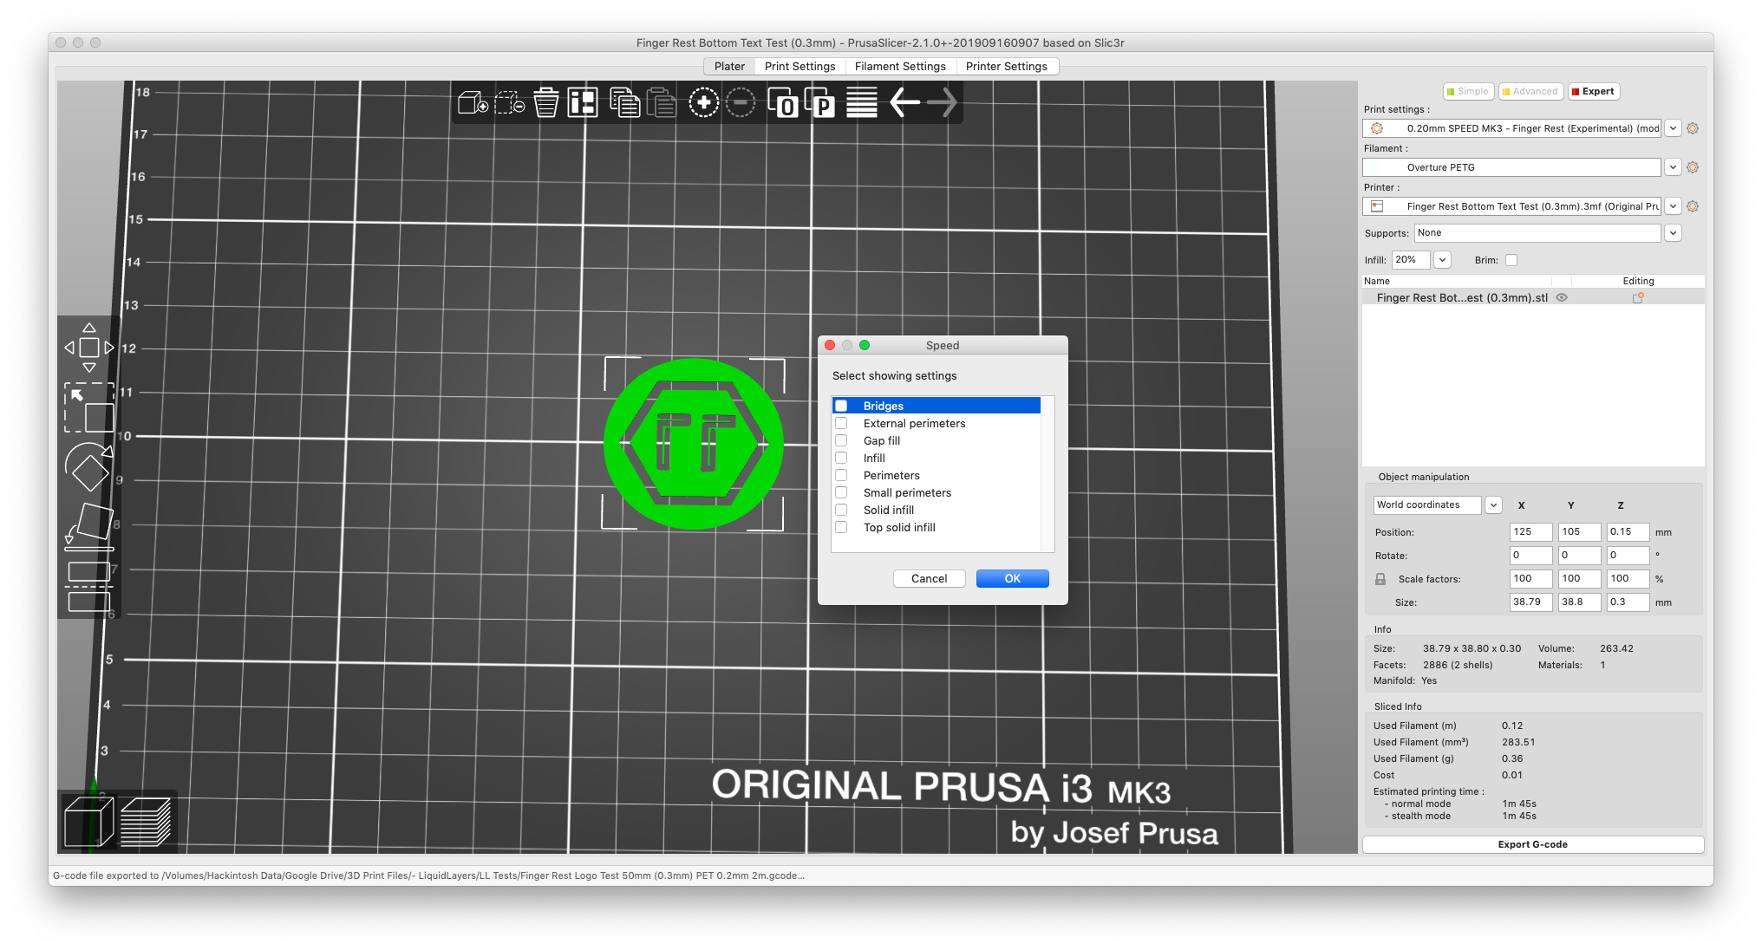Select the Cut tool
The height and width of the screenshot is (950, 1762).
point(88,587)
